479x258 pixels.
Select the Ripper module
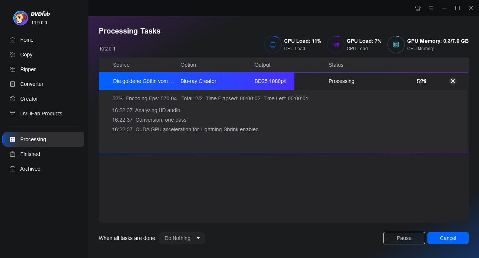point(28,69)
